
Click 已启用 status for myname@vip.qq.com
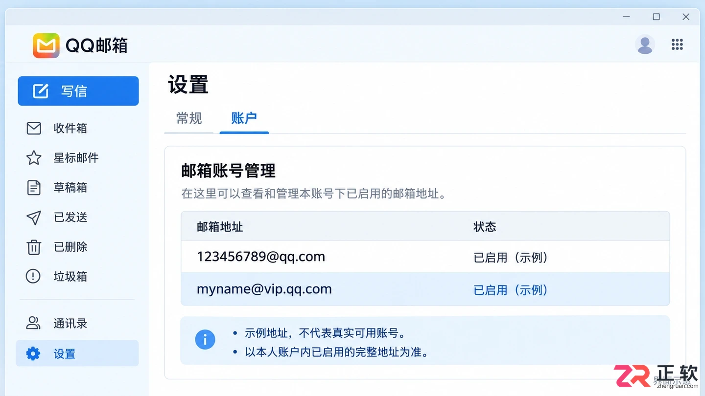511,290
